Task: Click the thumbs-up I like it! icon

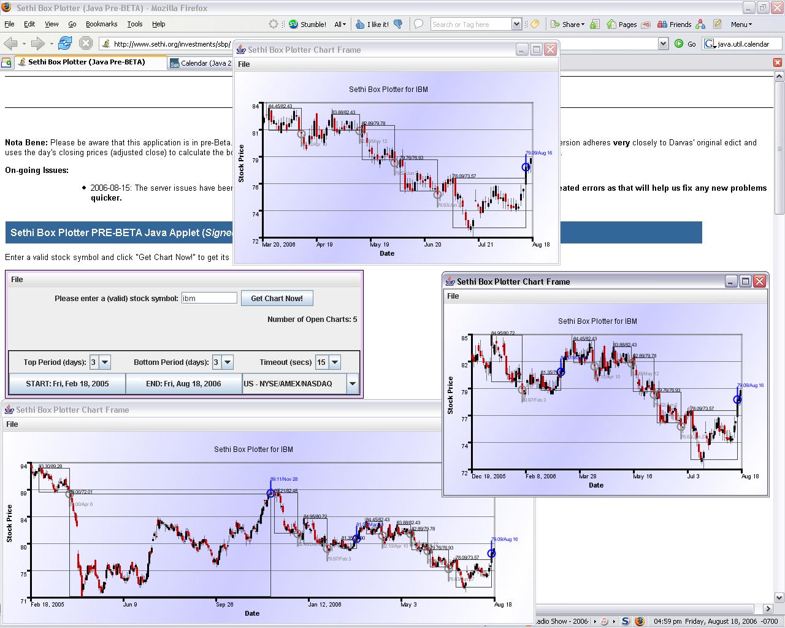Action: tap(361, 25)
